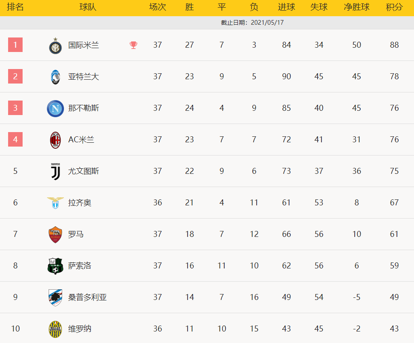Click the Atalanta (亚特兰大) club logo
414x343 pixels.
click(x=55, y=77)
